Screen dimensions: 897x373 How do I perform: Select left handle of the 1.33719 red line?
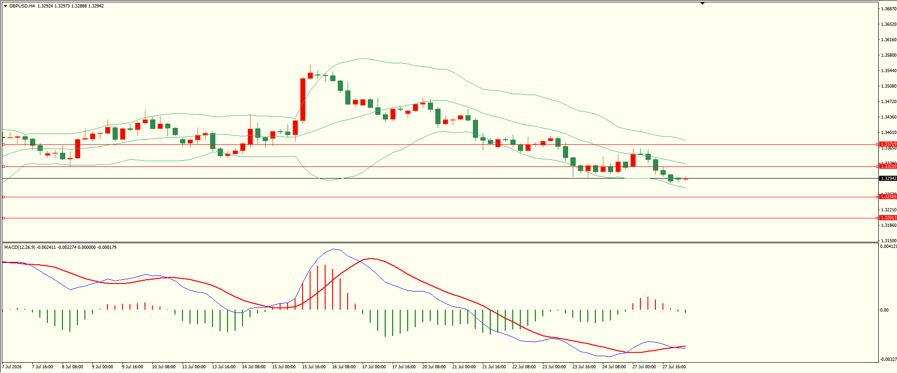(4, 145)
